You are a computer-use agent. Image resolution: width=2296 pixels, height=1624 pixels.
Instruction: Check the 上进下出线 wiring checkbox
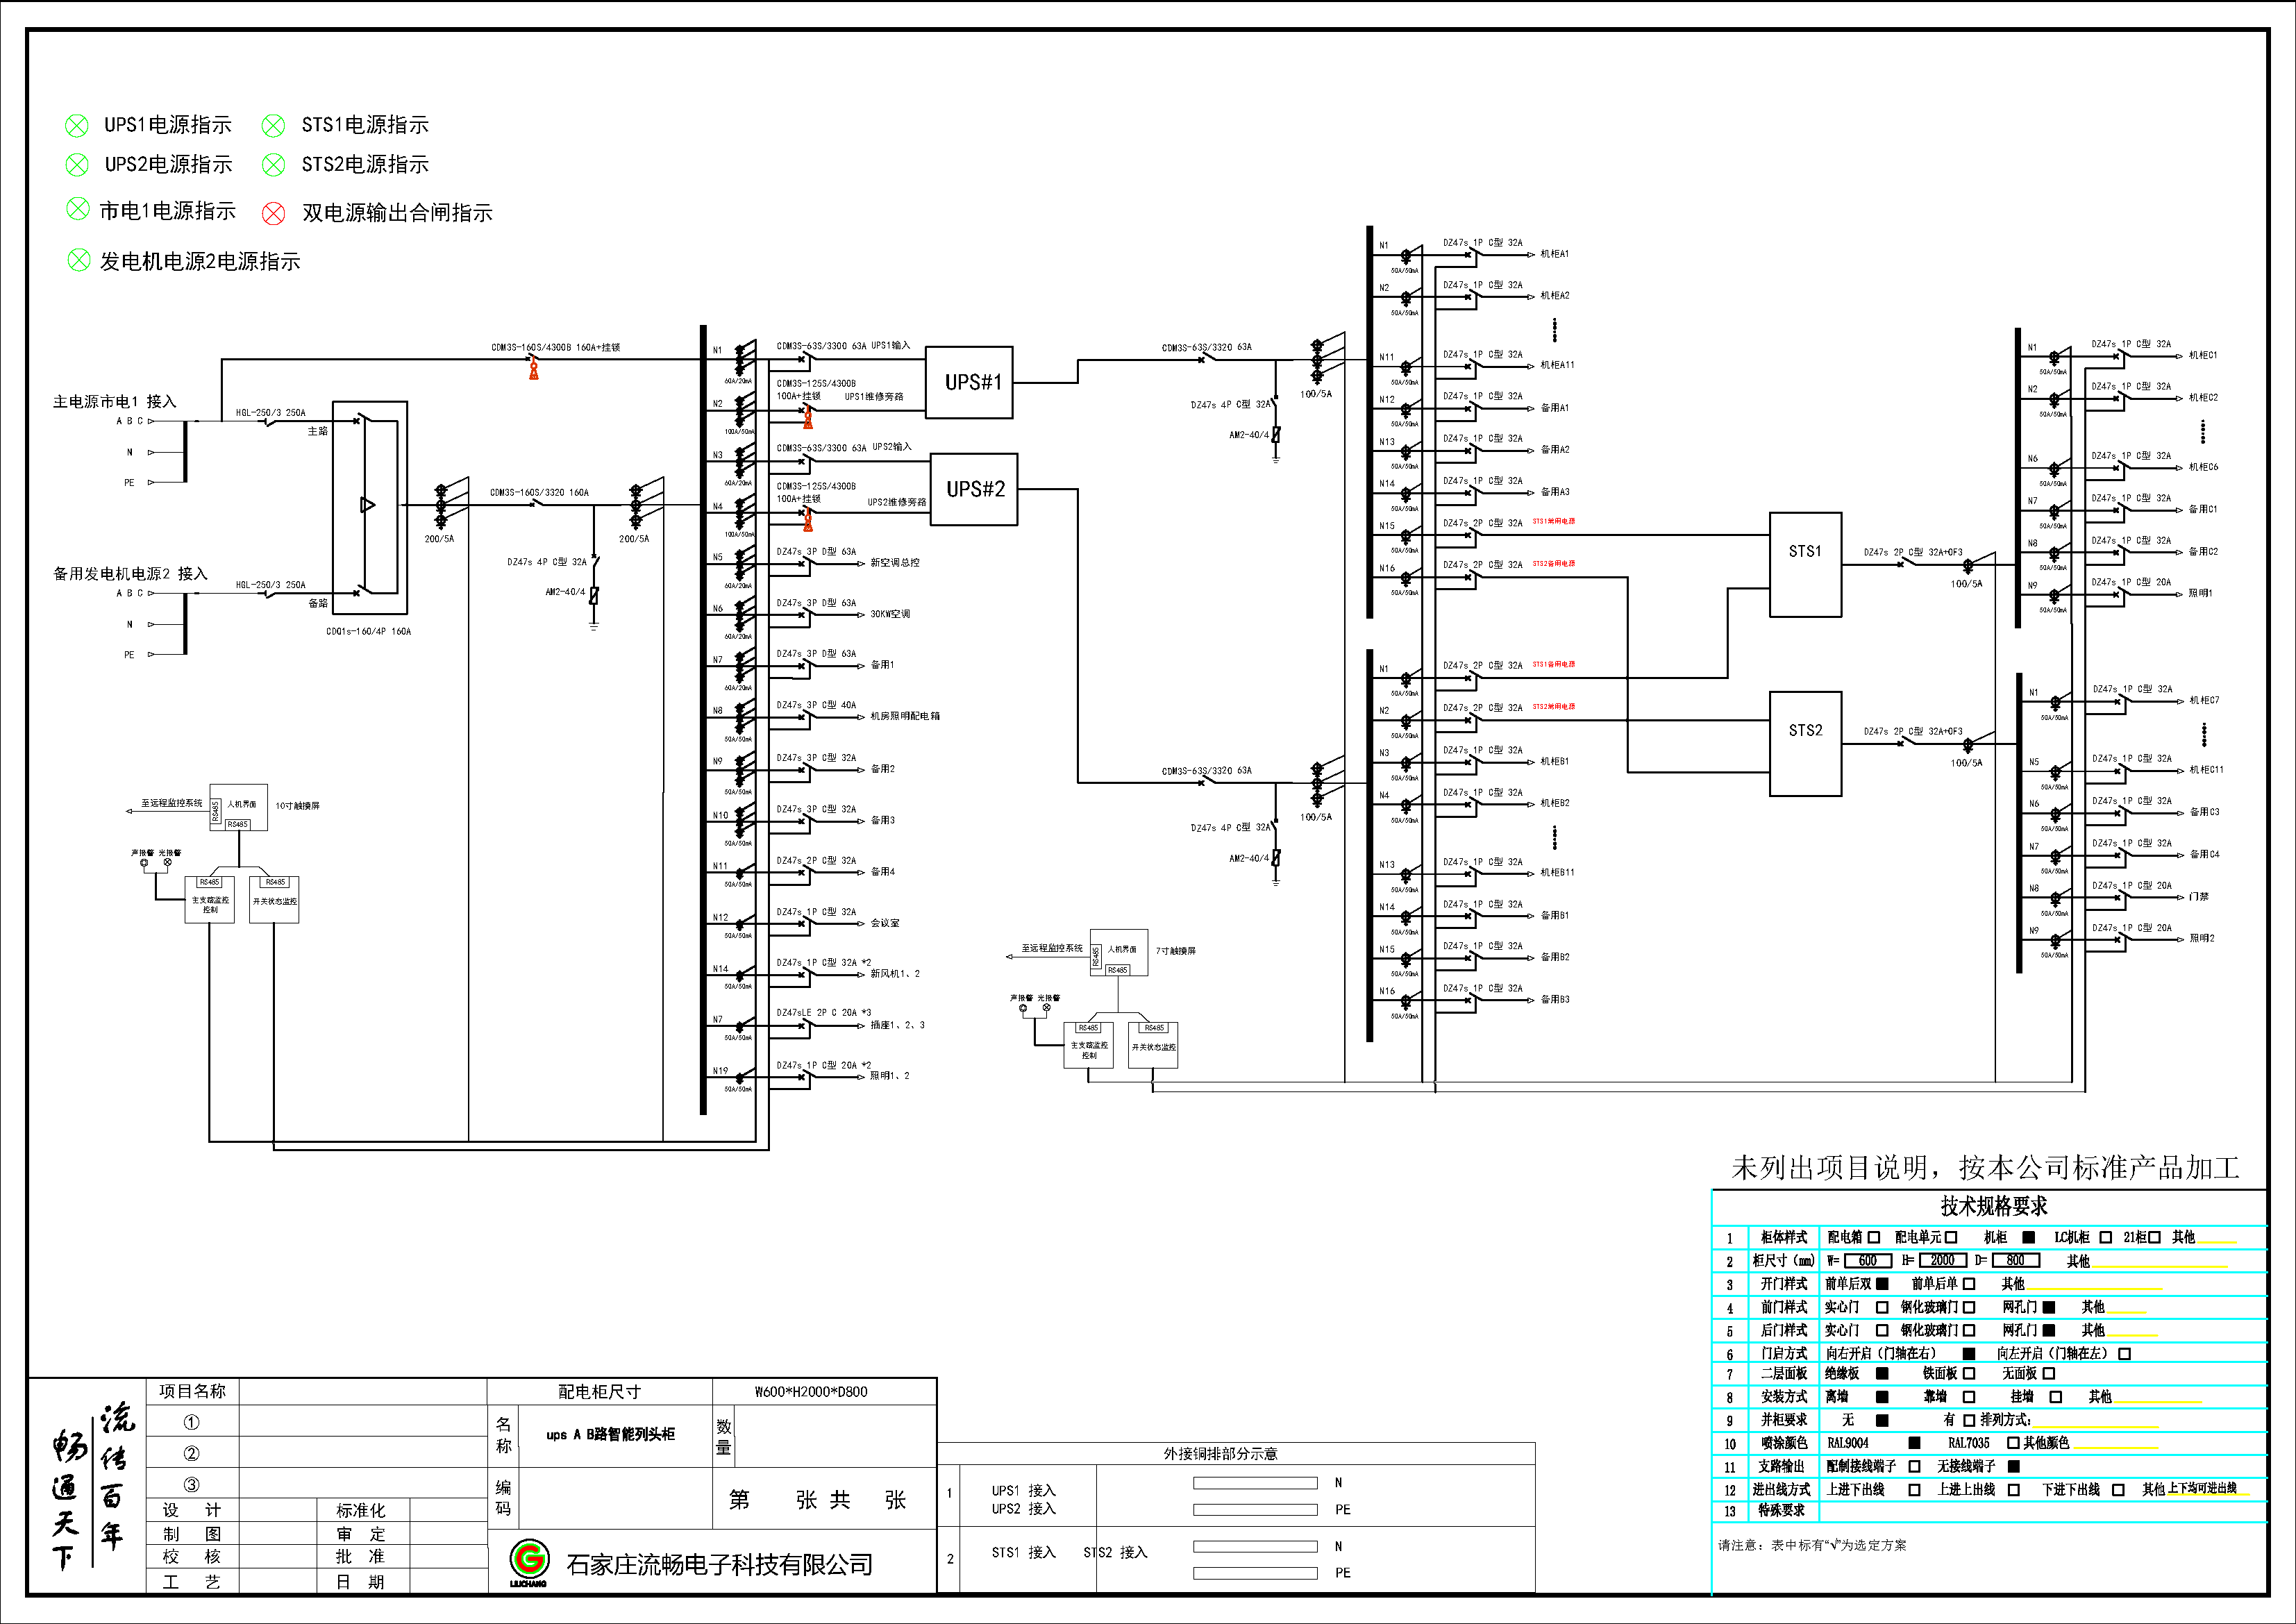tap(1914, 1490)
